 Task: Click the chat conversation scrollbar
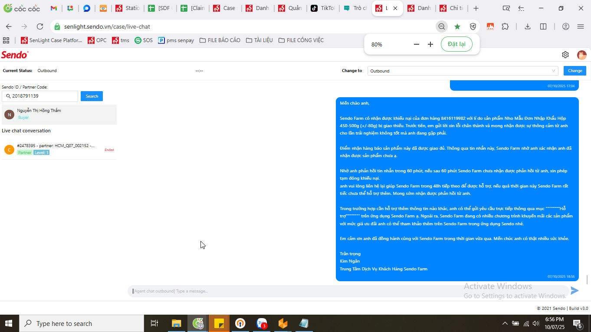click(588, 279)
